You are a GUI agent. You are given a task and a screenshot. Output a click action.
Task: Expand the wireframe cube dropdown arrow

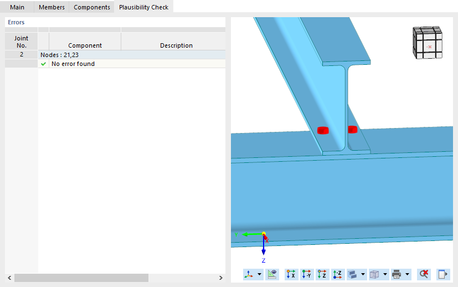(x=385, y=274)
